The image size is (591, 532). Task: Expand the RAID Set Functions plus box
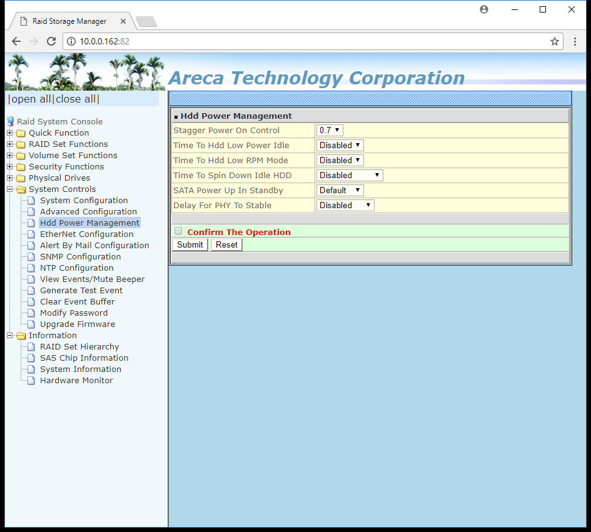10,144
